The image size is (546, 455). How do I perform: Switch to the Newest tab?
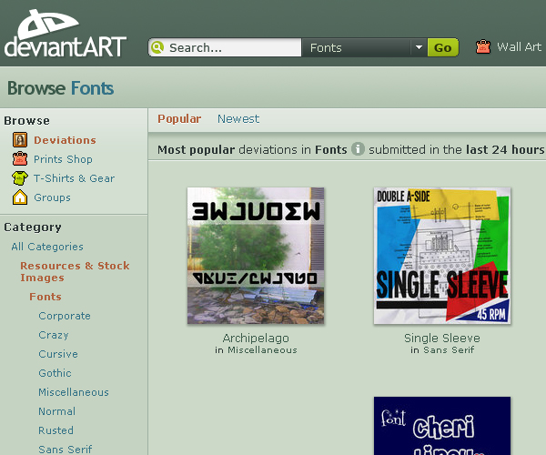click(238, 118)
